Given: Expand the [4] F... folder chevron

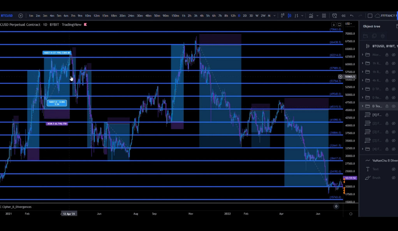Looking at the screenshot, I should (363, 149).
